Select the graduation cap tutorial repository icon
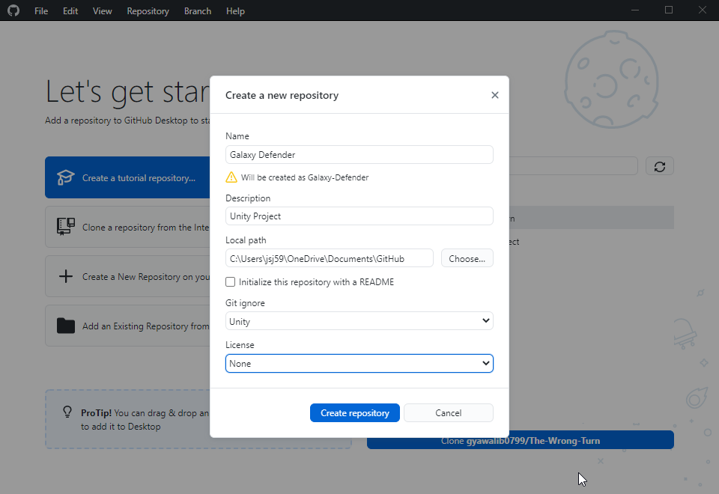719x494 pixels. pos(64,177)
